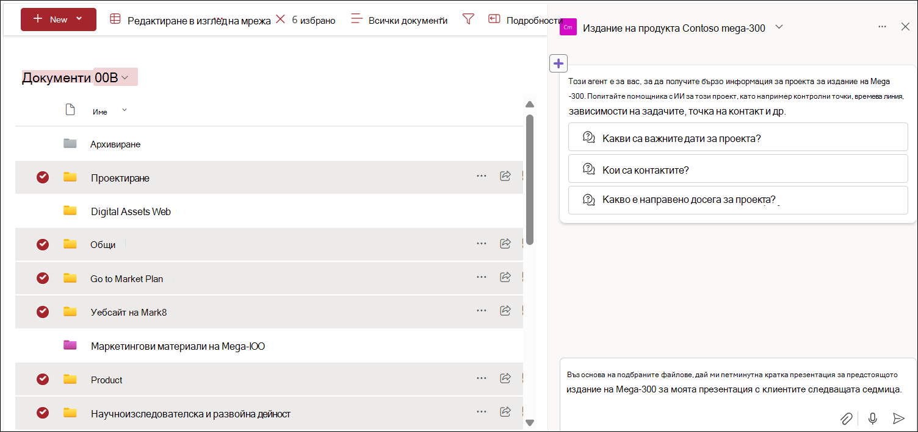Click the list view lines icon
This screenshot has width=918, height=432.
357,19
